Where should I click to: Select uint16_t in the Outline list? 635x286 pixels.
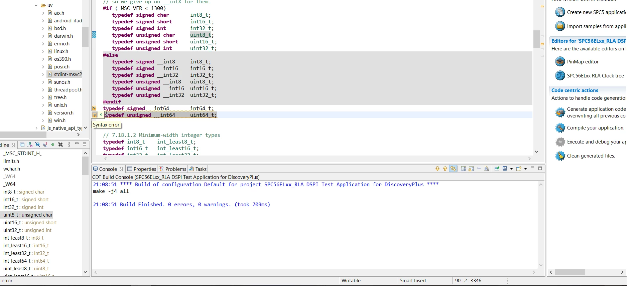pyautogui.click(x=30, y=223)
